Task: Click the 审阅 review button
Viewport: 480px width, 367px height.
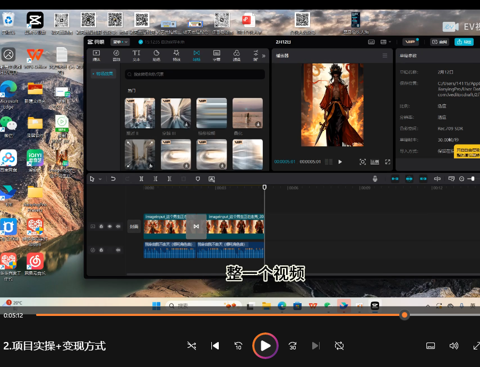Action: tap(440, 42)
